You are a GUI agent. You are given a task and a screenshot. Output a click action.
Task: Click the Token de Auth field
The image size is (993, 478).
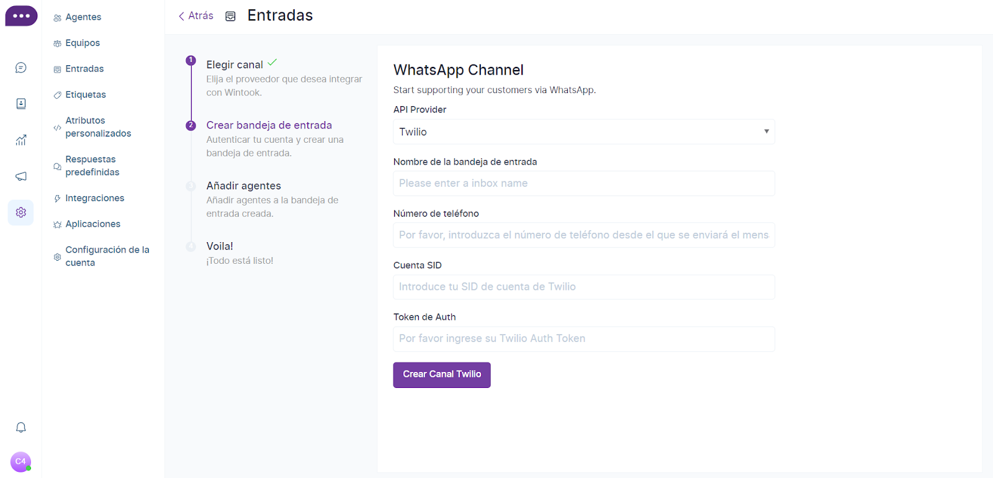coord(583,339)
